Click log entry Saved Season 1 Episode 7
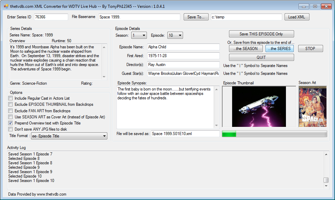This screenshot has height=200, width=335. 30,154
